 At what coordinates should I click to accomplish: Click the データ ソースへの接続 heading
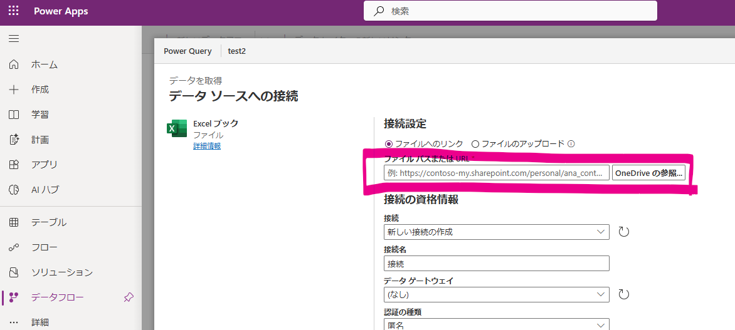[233, 96]
